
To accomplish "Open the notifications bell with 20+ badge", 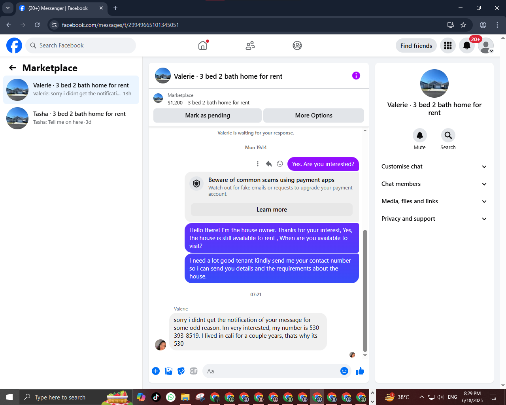I will point(467,45).
